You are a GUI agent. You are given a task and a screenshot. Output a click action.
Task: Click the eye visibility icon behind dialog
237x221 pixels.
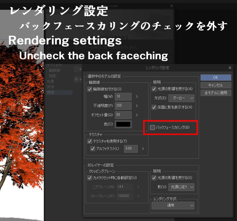(76, 79)
